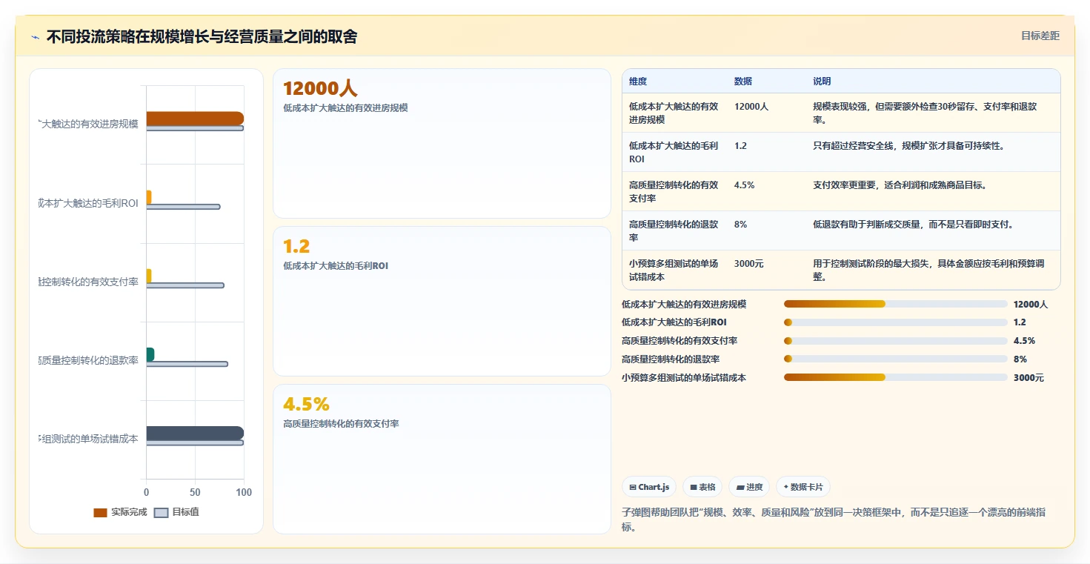Image resolution: width=1090 pixels, height=564 pixels.
Task: Click table cell 小预算多组测试的单场试错成本 in 维度 column
Action: click(x=674, y=270)
